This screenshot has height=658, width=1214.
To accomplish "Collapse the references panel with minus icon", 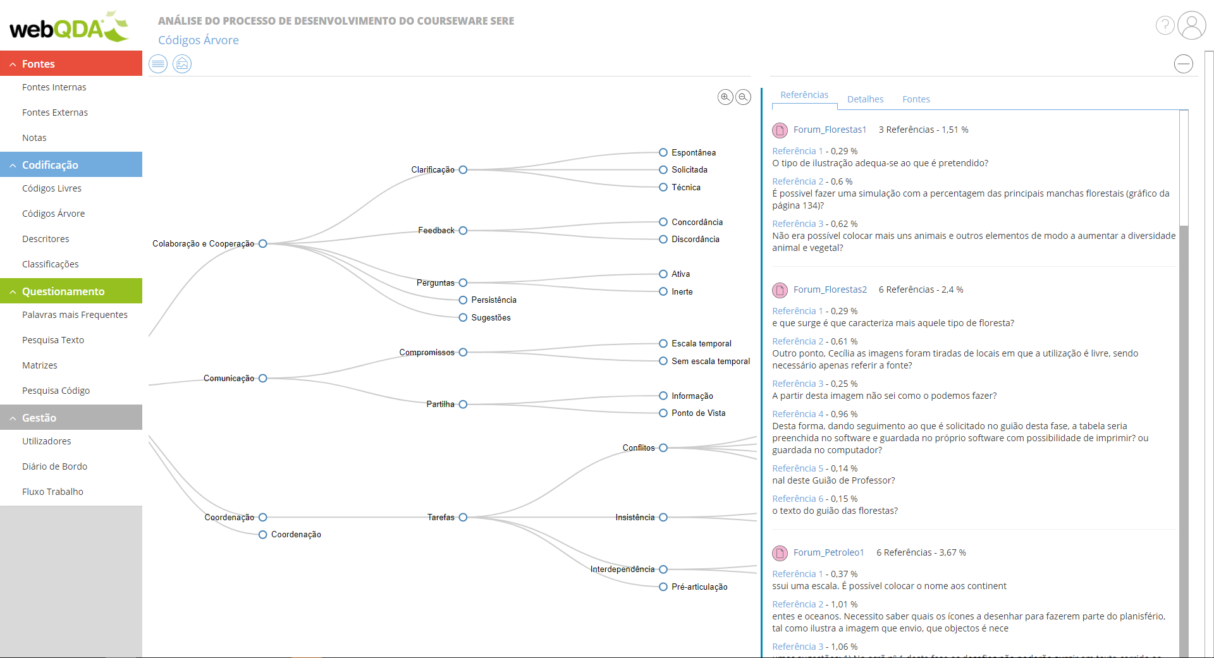I will click(x=1184, y=64).
